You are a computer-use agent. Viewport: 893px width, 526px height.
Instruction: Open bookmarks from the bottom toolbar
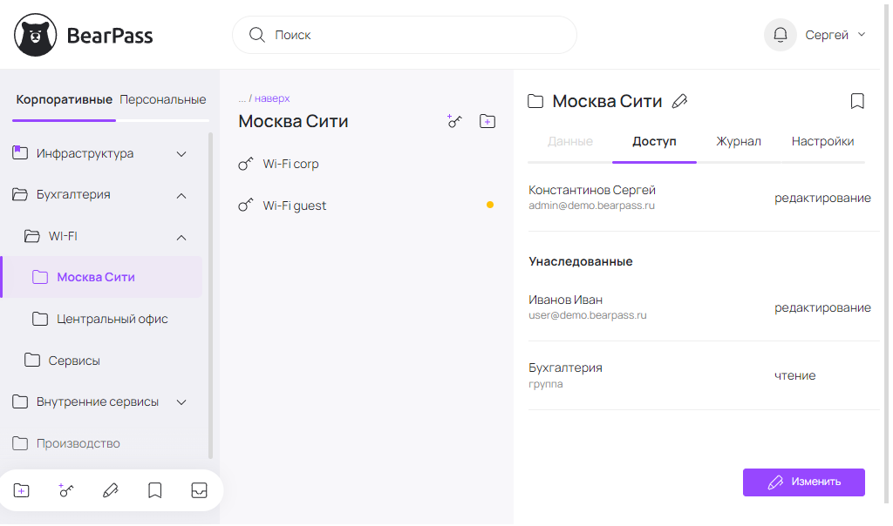(x=155, y=491)
